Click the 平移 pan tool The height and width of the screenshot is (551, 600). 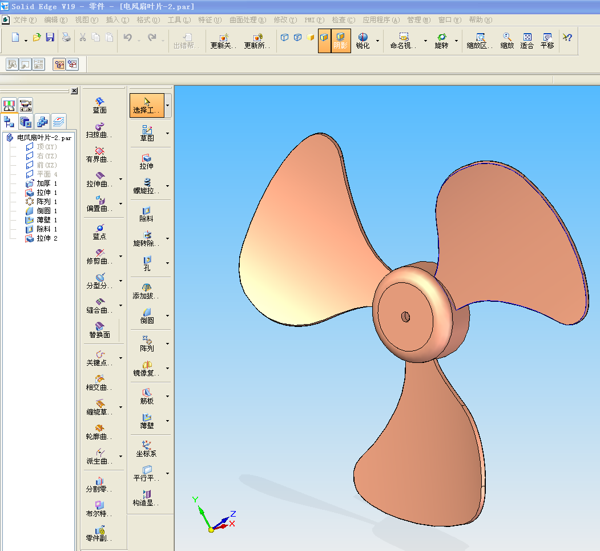click(x=547, y=41)
